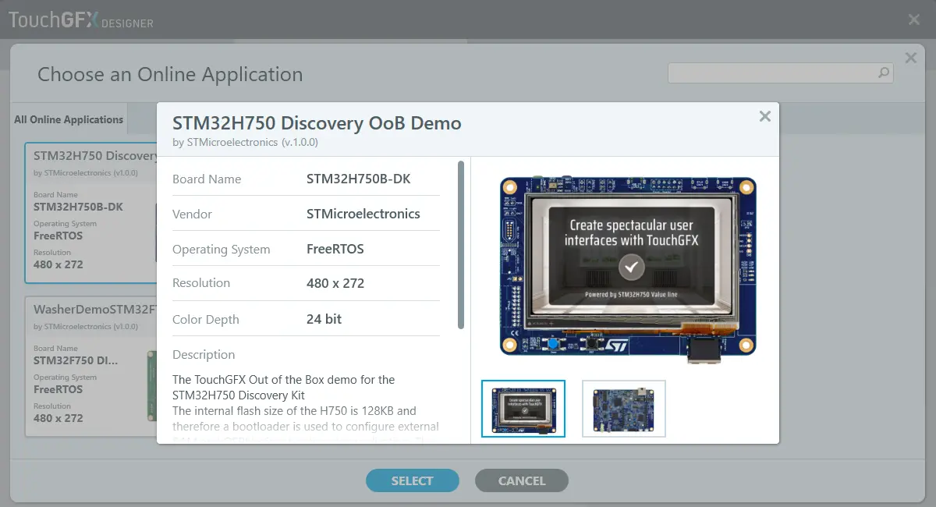Click the 480 x 272 resolution value in details

pyautogui.click(x=335, y=283)
